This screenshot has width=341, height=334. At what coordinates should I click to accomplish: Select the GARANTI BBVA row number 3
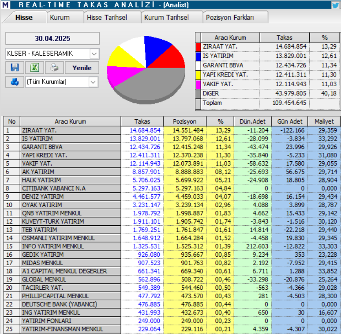point(172,147)
